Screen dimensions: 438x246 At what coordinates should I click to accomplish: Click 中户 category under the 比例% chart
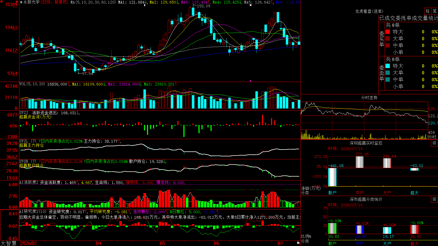coord(360,244)
